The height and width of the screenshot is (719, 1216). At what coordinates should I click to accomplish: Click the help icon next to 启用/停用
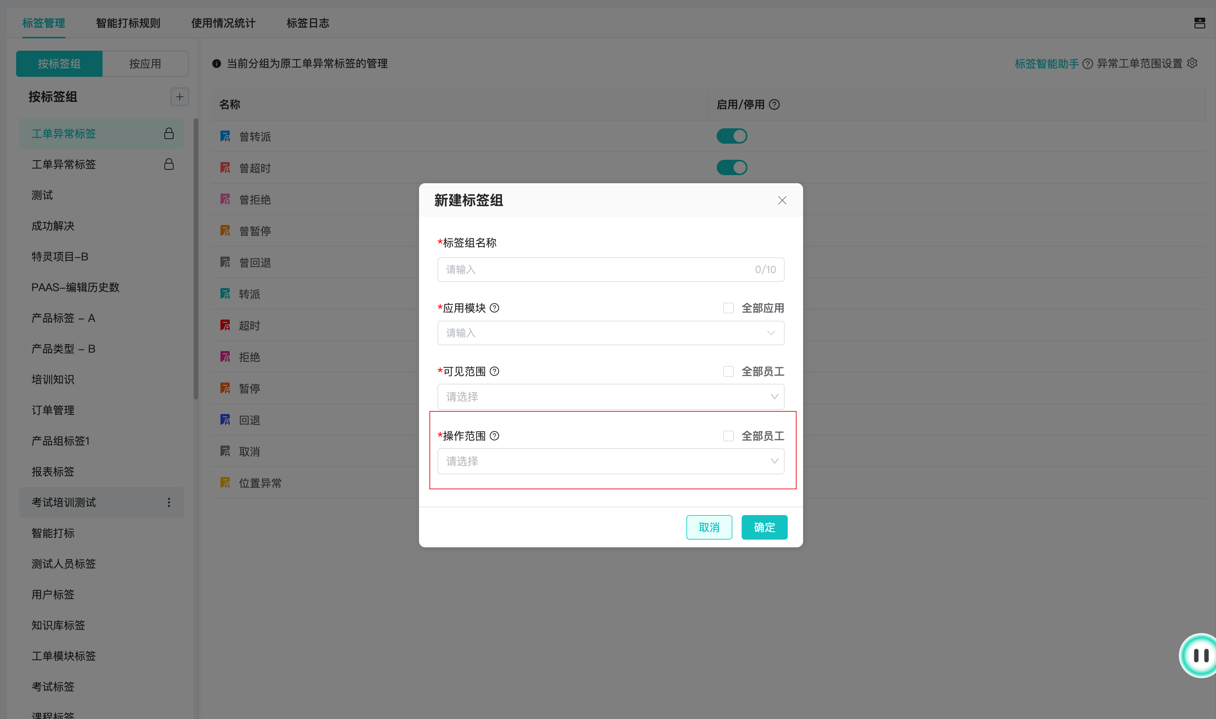(774, 104)
